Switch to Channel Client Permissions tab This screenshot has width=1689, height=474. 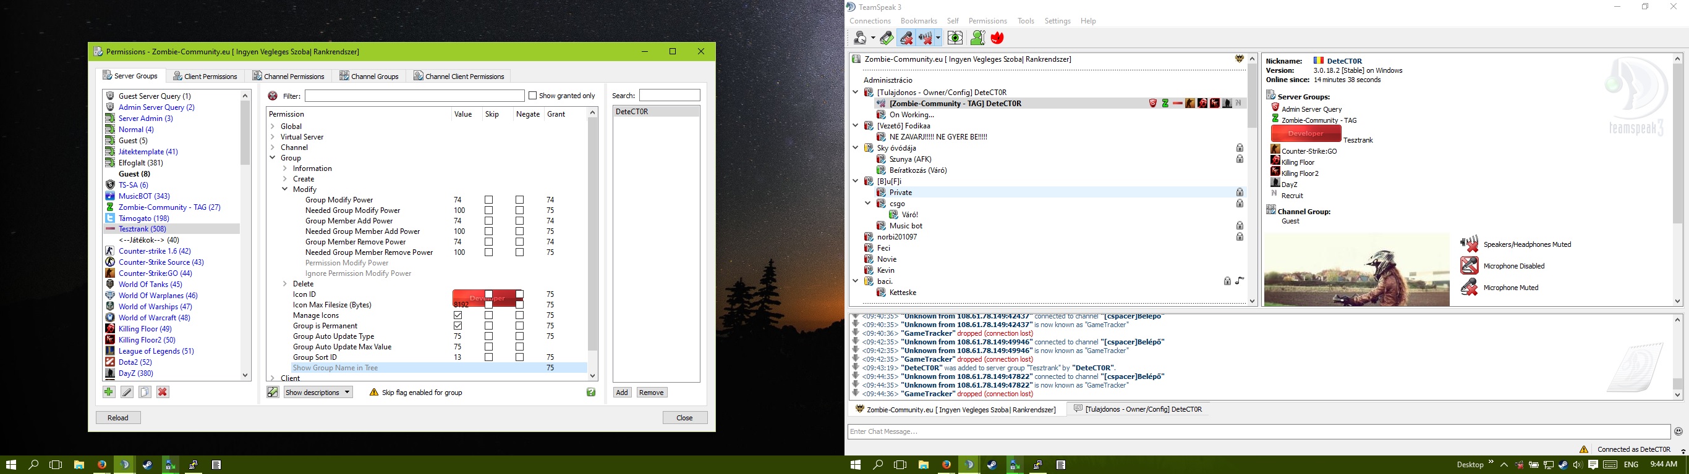point(459,76)
